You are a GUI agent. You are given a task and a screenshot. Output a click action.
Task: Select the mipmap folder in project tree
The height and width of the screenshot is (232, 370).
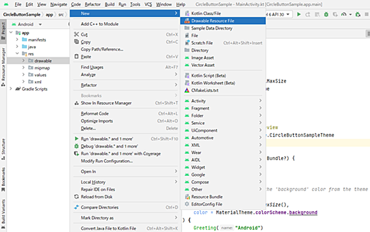(x=42, y=68)
